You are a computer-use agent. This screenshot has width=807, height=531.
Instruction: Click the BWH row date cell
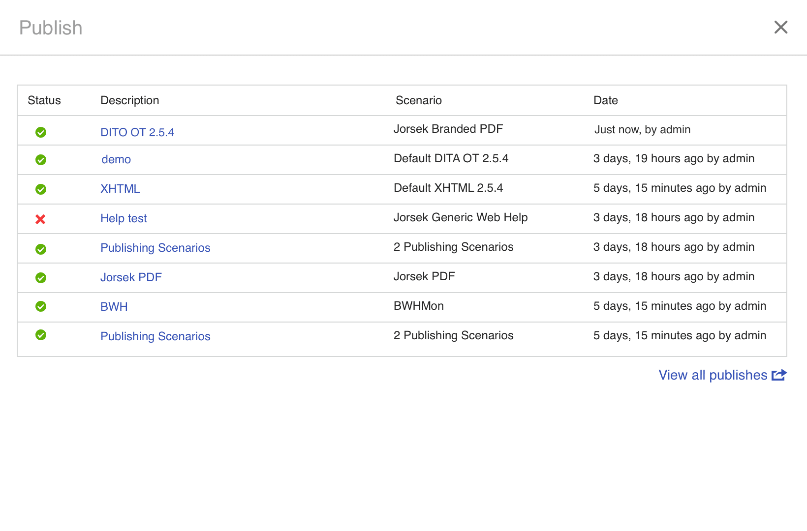680,306
